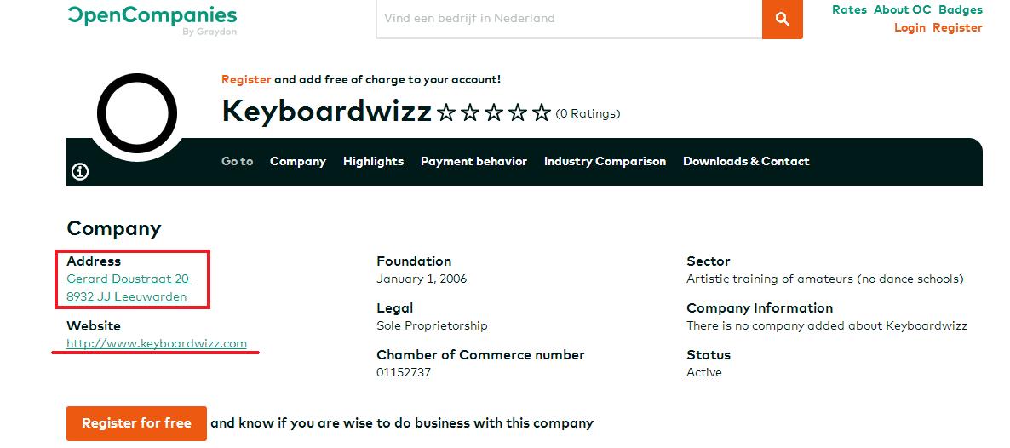
Task: Open the Rates page
Action: (849, 10)
